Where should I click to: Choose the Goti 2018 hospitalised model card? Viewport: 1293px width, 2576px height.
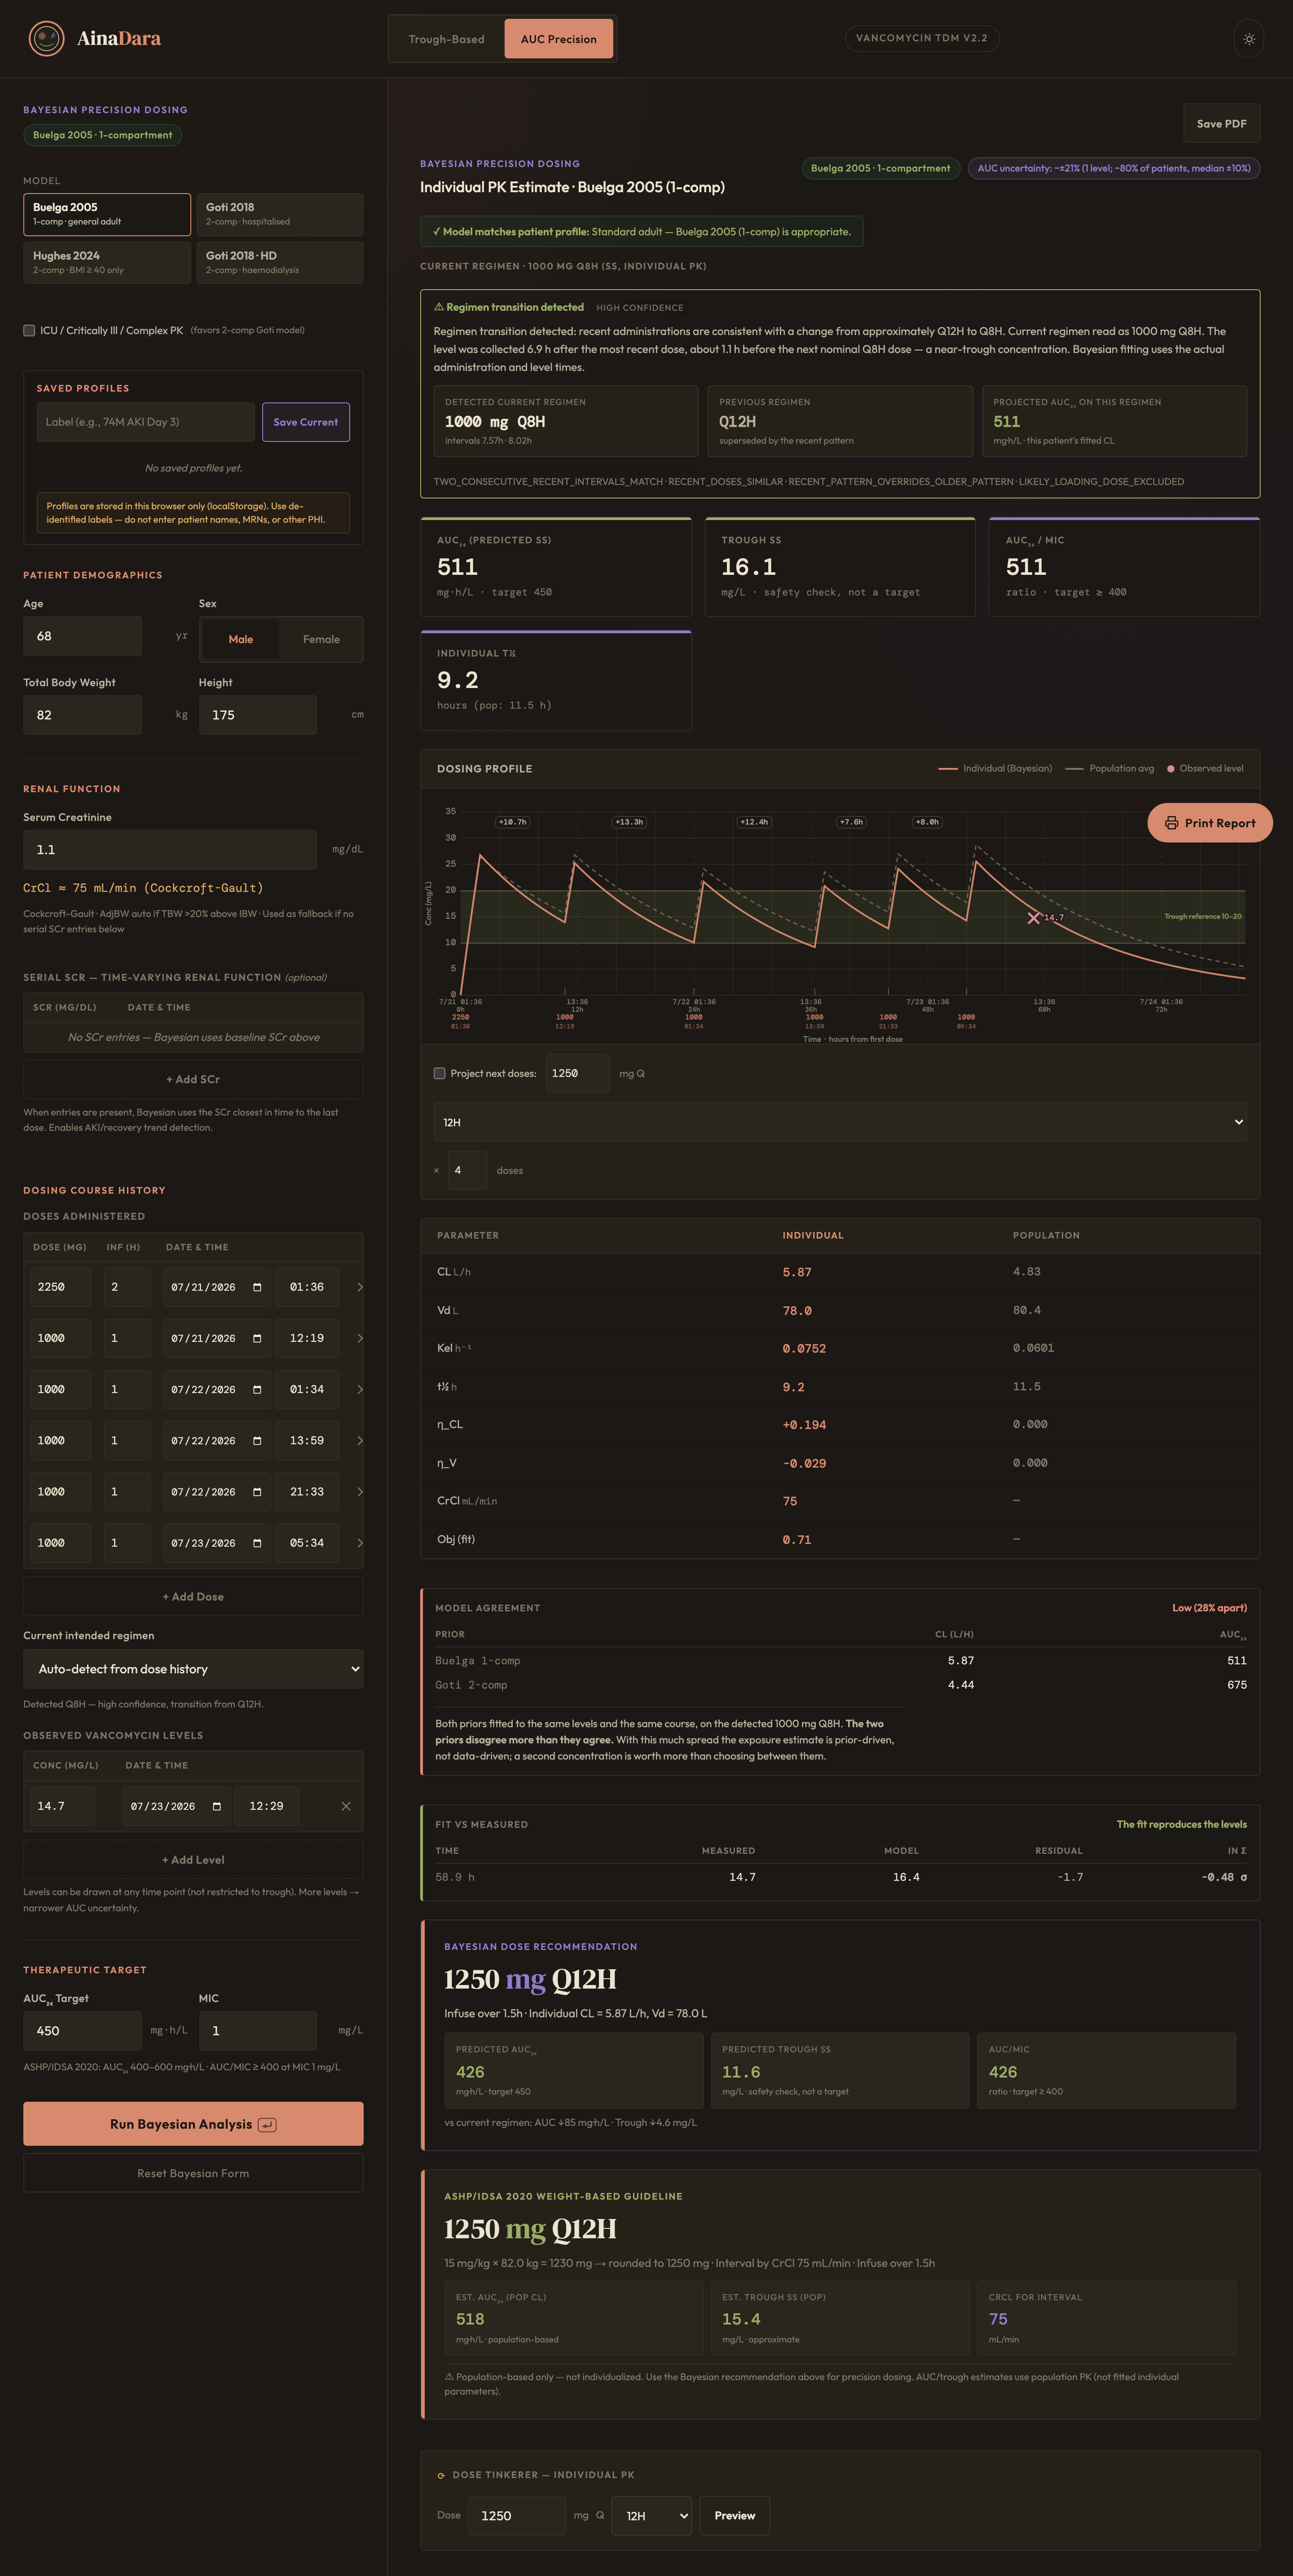(280, 214)
